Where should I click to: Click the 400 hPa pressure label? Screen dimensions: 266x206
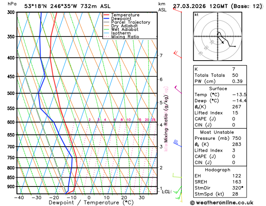coord(12,58)
